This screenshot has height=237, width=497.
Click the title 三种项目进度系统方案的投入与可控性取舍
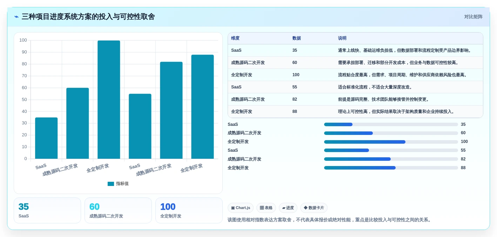[88, 17]
